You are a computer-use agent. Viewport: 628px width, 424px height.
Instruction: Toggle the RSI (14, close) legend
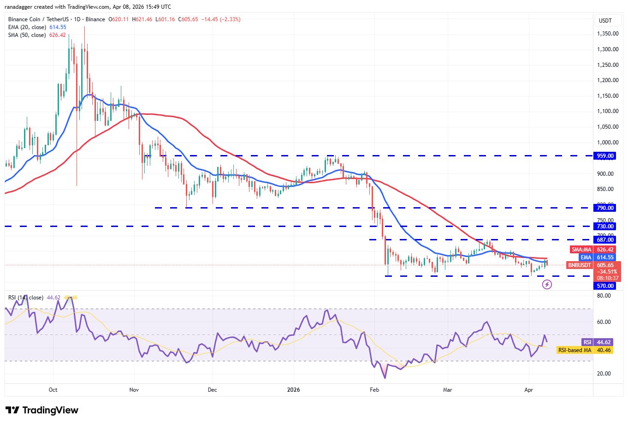26,298
